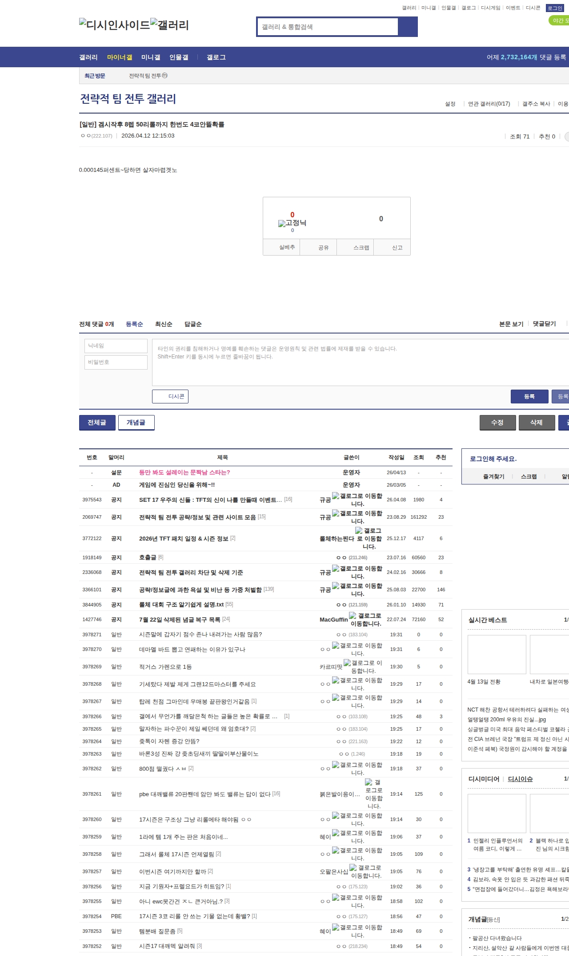Click the search button beside the search box
This screenshot has width=569, height=956.
point(408,27)
